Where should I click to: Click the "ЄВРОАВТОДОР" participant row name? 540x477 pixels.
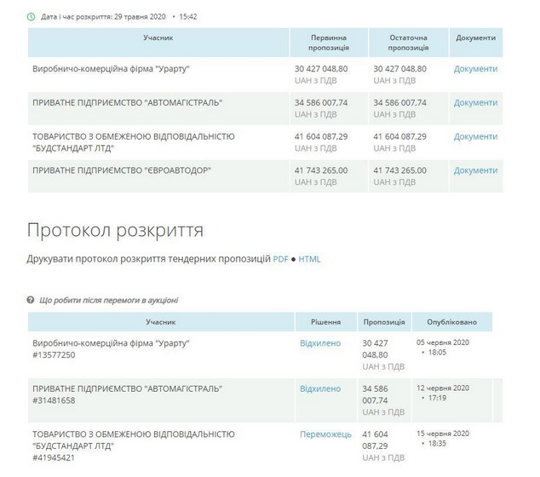click(x=122, y=170)
